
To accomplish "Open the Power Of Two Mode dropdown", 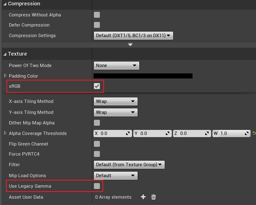I will [x=116, y=65].
